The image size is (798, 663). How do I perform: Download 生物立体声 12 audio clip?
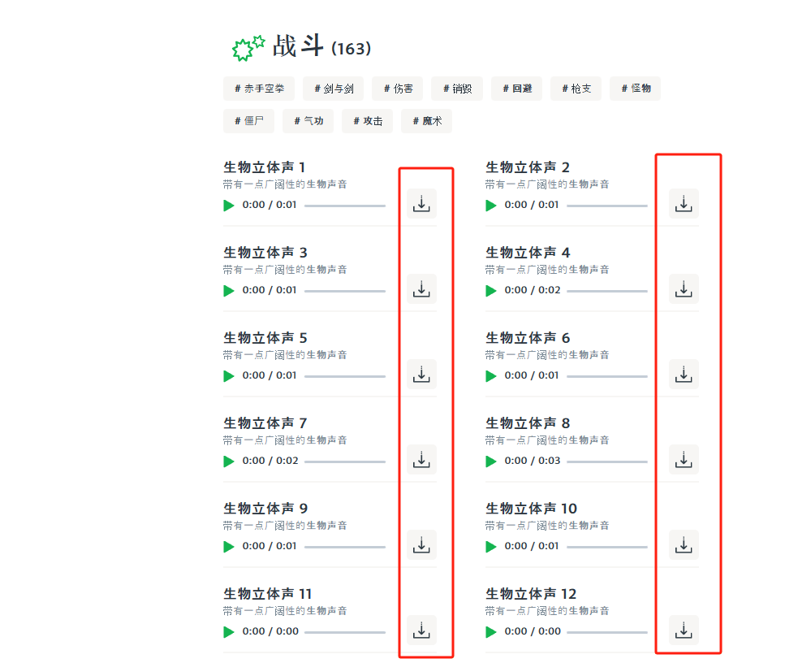tap(684, 630)
